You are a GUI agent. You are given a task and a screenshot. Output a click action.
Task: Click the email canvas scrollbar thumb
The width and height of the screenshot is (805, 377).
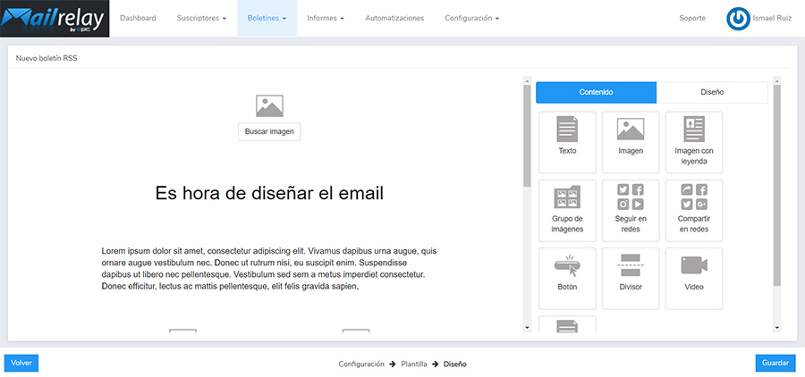pyautogui.click(x=527, y=136)
